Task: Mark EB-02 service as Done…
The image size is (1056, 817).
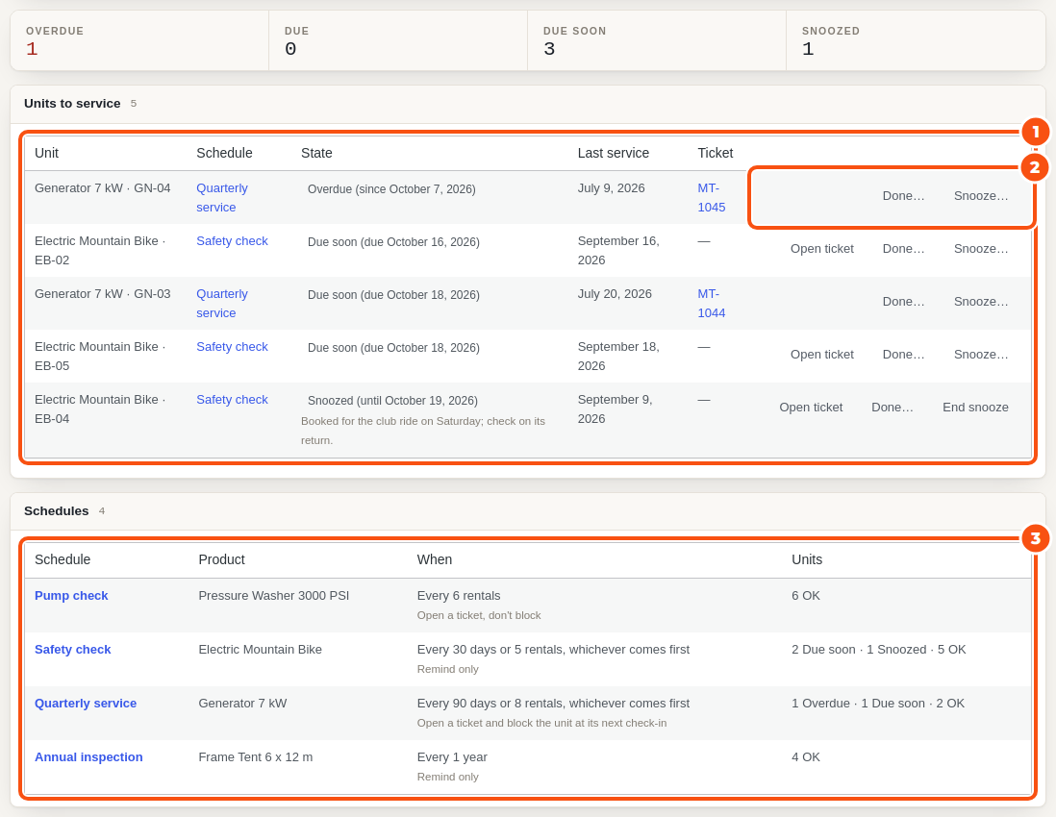Action: pyautogui.click(x=903, y=249)
